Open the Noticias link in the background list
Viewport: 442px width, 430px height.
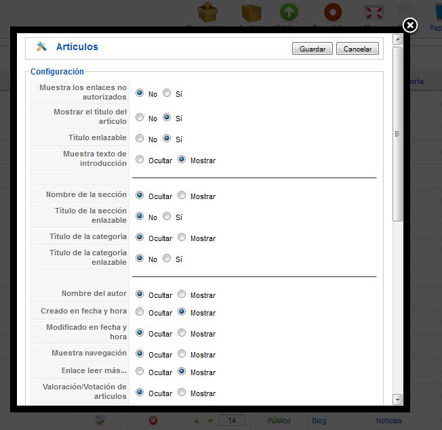(x=388, y=421)
